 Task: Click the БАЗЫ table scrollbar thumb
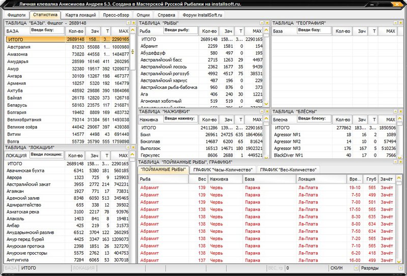[x=133, y=52]
